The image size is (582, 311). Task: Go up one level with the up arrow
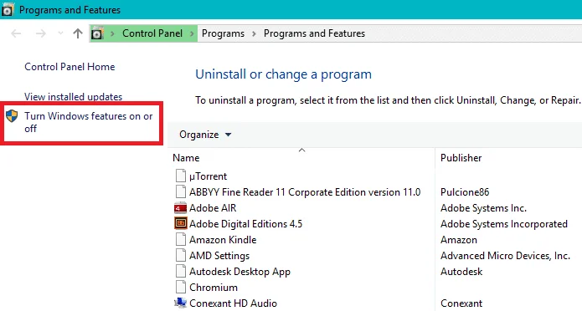coord(78,33)
